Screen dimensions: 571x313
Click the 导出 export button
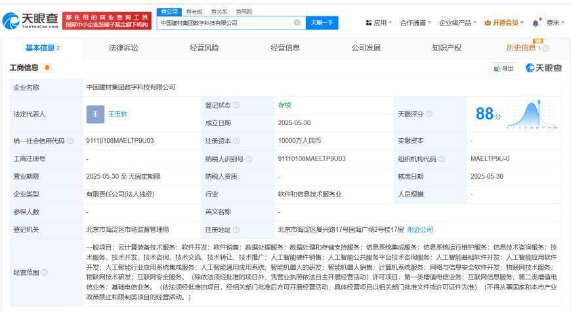(x=504, y=68)
